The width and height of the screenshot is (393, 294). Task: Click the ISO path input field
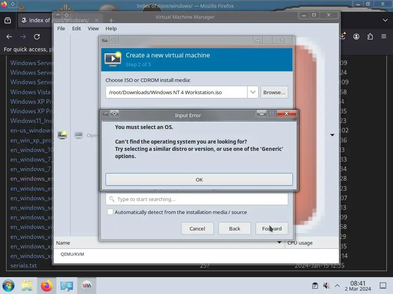pyautogui.click(x=177, y=92)
